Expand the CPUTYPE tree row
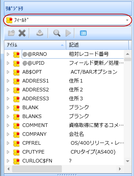The width and height of the screenshot is (134, 176). (8, 152)
